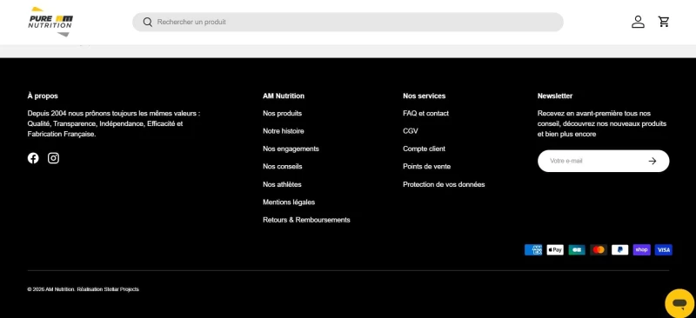This screenshot has width=696, height=318.
Task: Click the Apple Pay payment icon
Action: 555,249
